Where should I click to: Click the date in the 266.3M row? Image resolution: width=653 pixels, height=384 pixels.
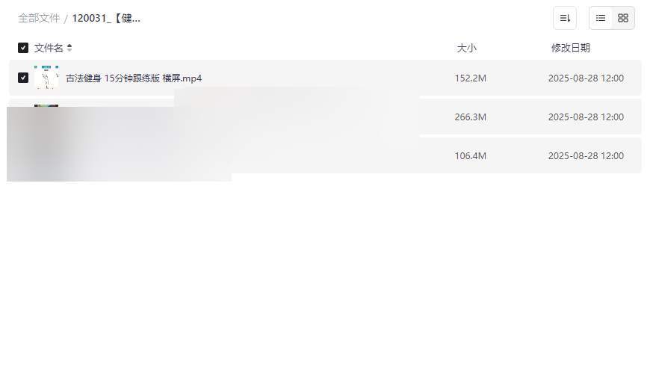pos(586,117)
